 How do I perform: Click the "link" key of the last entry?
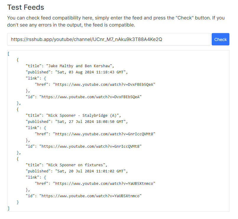(33, 177)
